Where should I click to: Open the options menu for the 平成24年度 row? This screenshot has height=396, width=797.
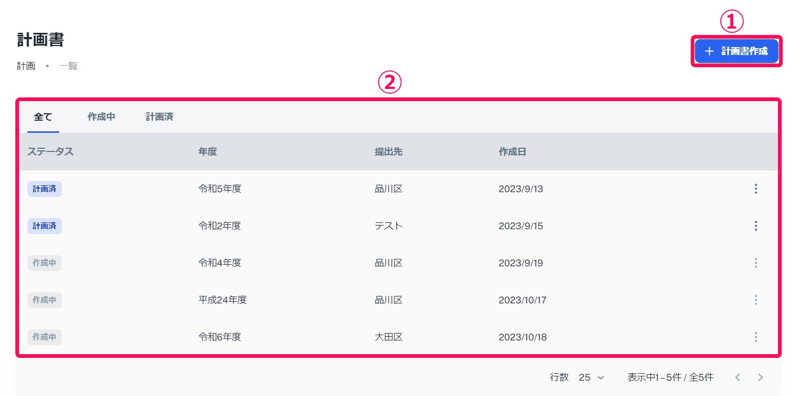tap(756, 300)
